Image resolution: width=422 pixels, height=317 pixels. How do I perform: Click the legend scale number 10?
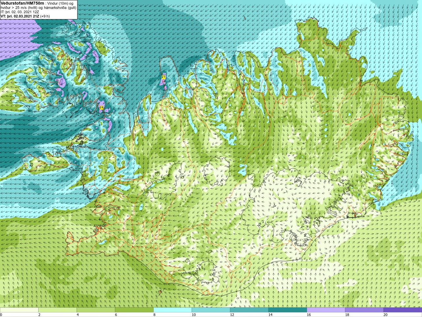[194, 315]
